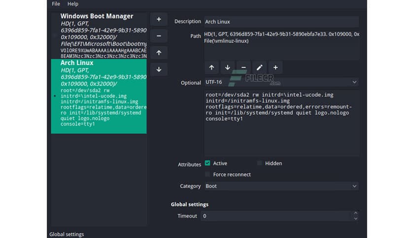Image resolution: width=412 pixels, height=238 pixels.
Task: Toggle the Active attribute checkbox
Action: pos(207,163)
